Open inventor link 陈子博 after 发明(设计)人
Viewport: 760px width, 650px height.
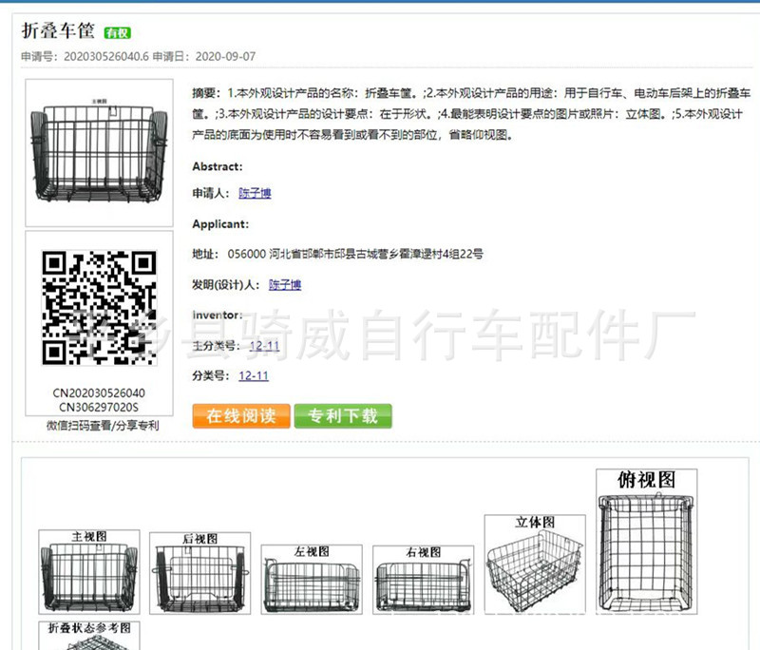pyautogui.click(x=285, y=284)
